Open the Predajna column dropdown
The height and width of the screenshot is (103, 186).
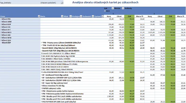click(x=81, y=16)
